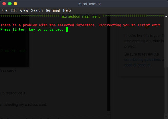Click the red close window button
This screenshot has width=168, height=119.
tap(4, 4)
